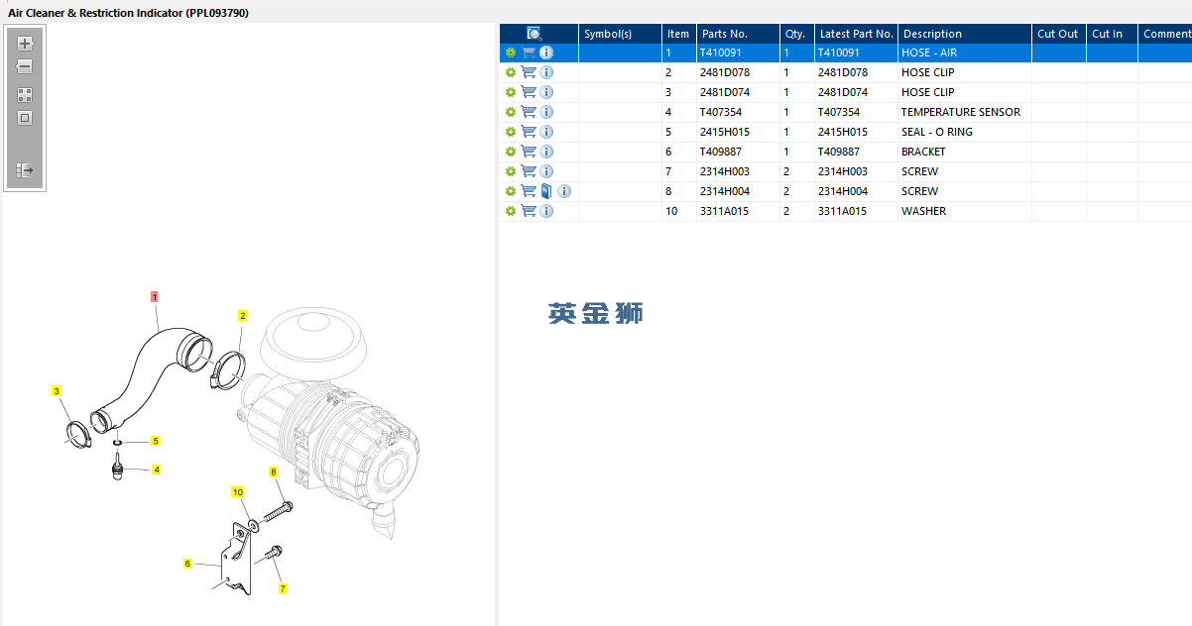Image resolution: width=1192 pixels, height=626 pixels.
Task: Sort by the Parts No. column header
Action: [724, 34]
